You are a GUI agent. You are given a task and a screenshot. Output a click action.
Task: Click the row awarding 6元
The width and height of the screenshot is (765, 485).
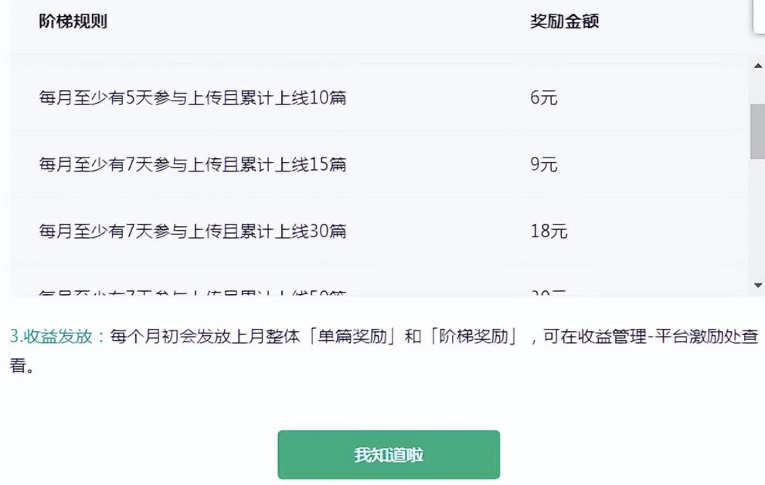pos(309,92)
